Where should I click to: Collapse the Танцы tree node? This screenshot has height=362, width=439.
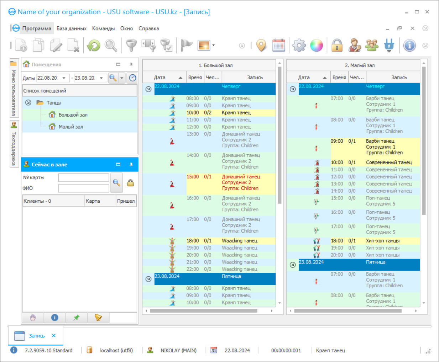[x=28, y=103]
